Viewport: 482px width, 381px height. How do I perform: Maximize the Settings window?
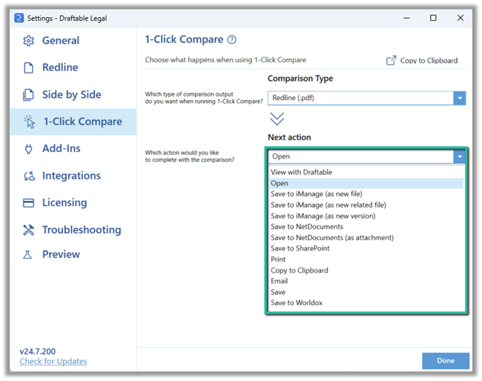(433, 18)
